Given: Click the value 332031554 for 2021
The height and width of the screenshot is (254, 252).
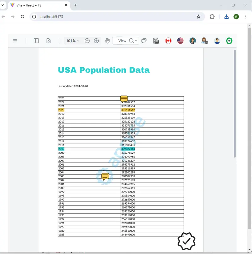Looking at the screenshot, I should (128, 106).
